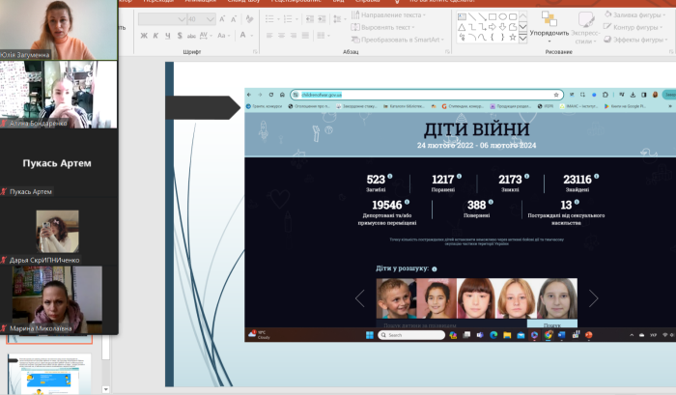Image resolution: width=676 pixels, height=395 pixels.
Task: Expand the shapes gallery more arrow
Action: pyautogui.click(x=524, y=38)
